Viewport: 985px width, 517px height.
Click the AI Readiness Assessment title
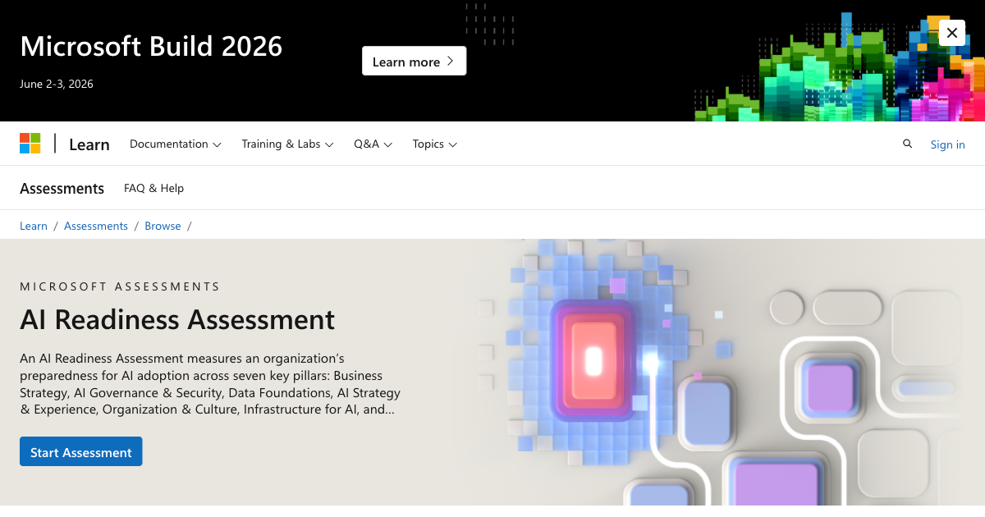coord(177,318)
